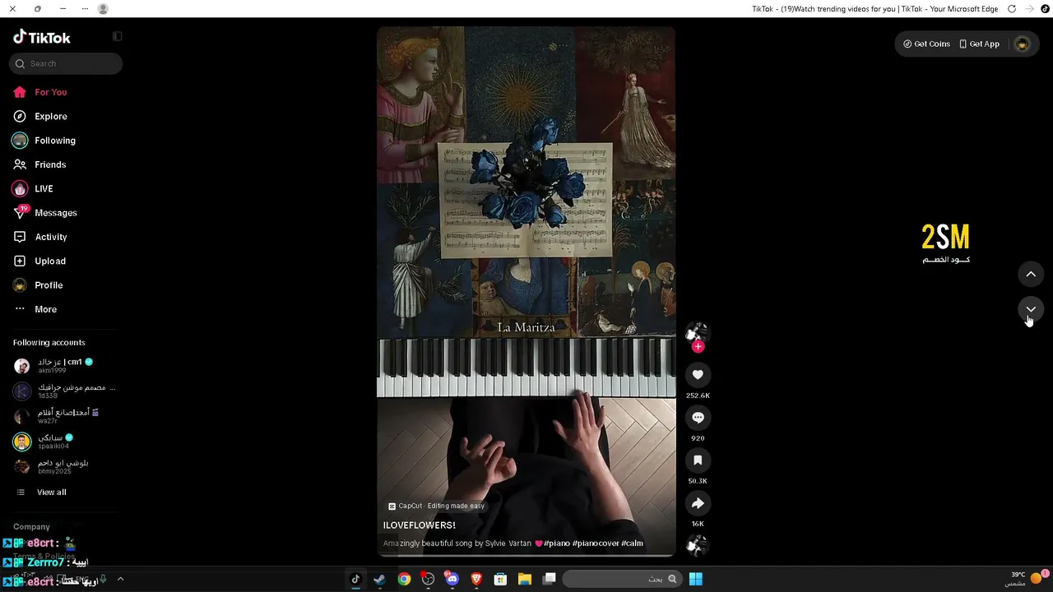Go to the previous video with the up chevron
The height and width of the screenshot is (592, 1053).
pyautogui.click(x=1031, y=274)
